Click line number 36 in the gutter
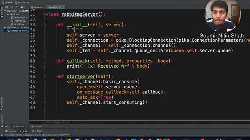 32,40
